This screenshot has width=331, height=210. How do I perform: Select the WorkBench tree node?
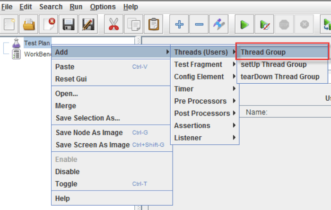pos(37,54)
